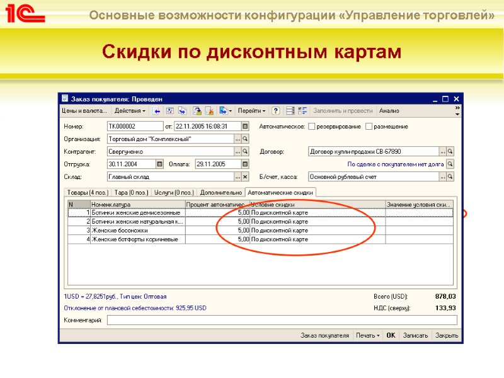Click the Анализ button

[x=391, y=110]
